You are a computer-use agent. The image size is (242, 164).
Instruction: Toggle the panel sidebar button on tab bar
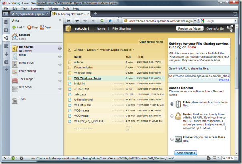[x=5, y=14]
